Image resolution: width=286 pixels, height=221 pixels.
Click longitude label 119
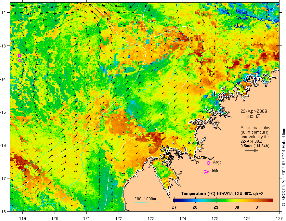[23, 218]
